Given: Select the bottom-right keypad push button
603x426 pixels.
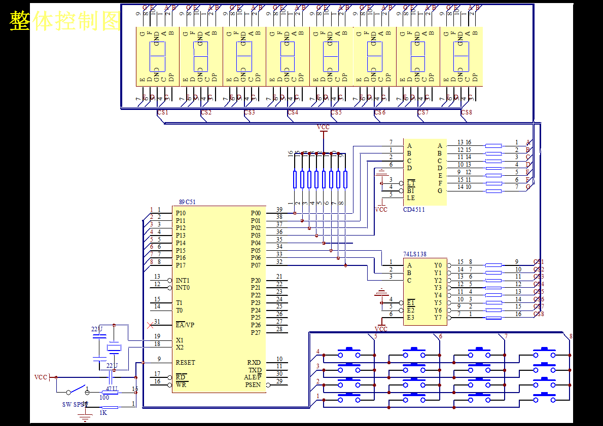Looking at the screenshot, I should click(x=544, y=398).
